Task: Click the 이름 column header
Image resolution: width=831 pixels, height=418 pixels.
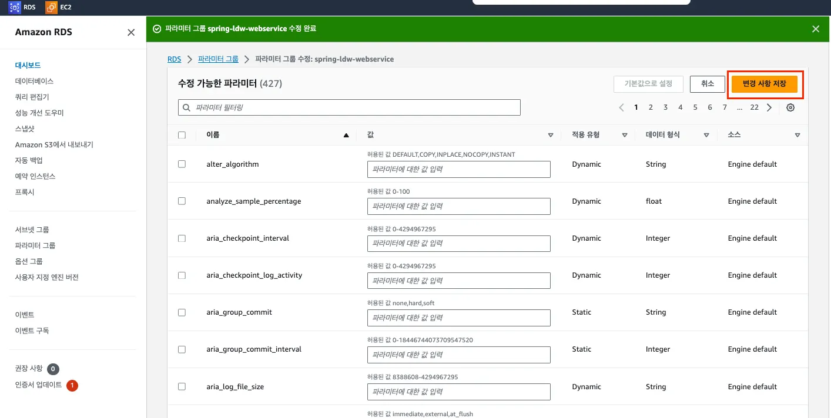Action: click(213, 135)
